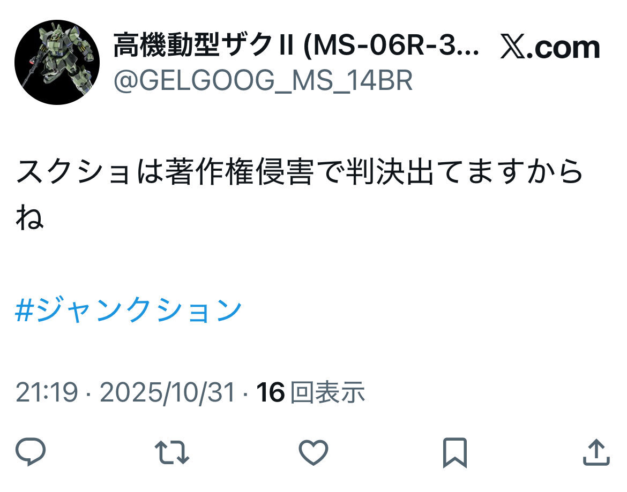Open the Zaku mecha profile avatar
Screen dimensions: 627x492
[57, 62]
